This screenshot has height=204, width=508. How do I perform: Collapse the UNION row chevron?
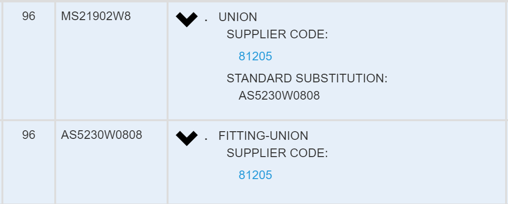[x=187, y=20]
